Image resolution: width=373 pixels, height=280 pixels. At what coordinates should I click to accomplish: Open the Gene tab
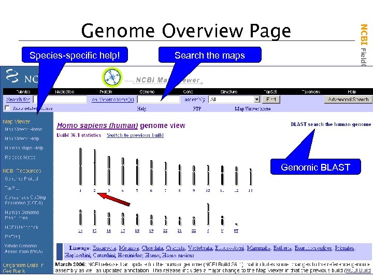[188, 92]
